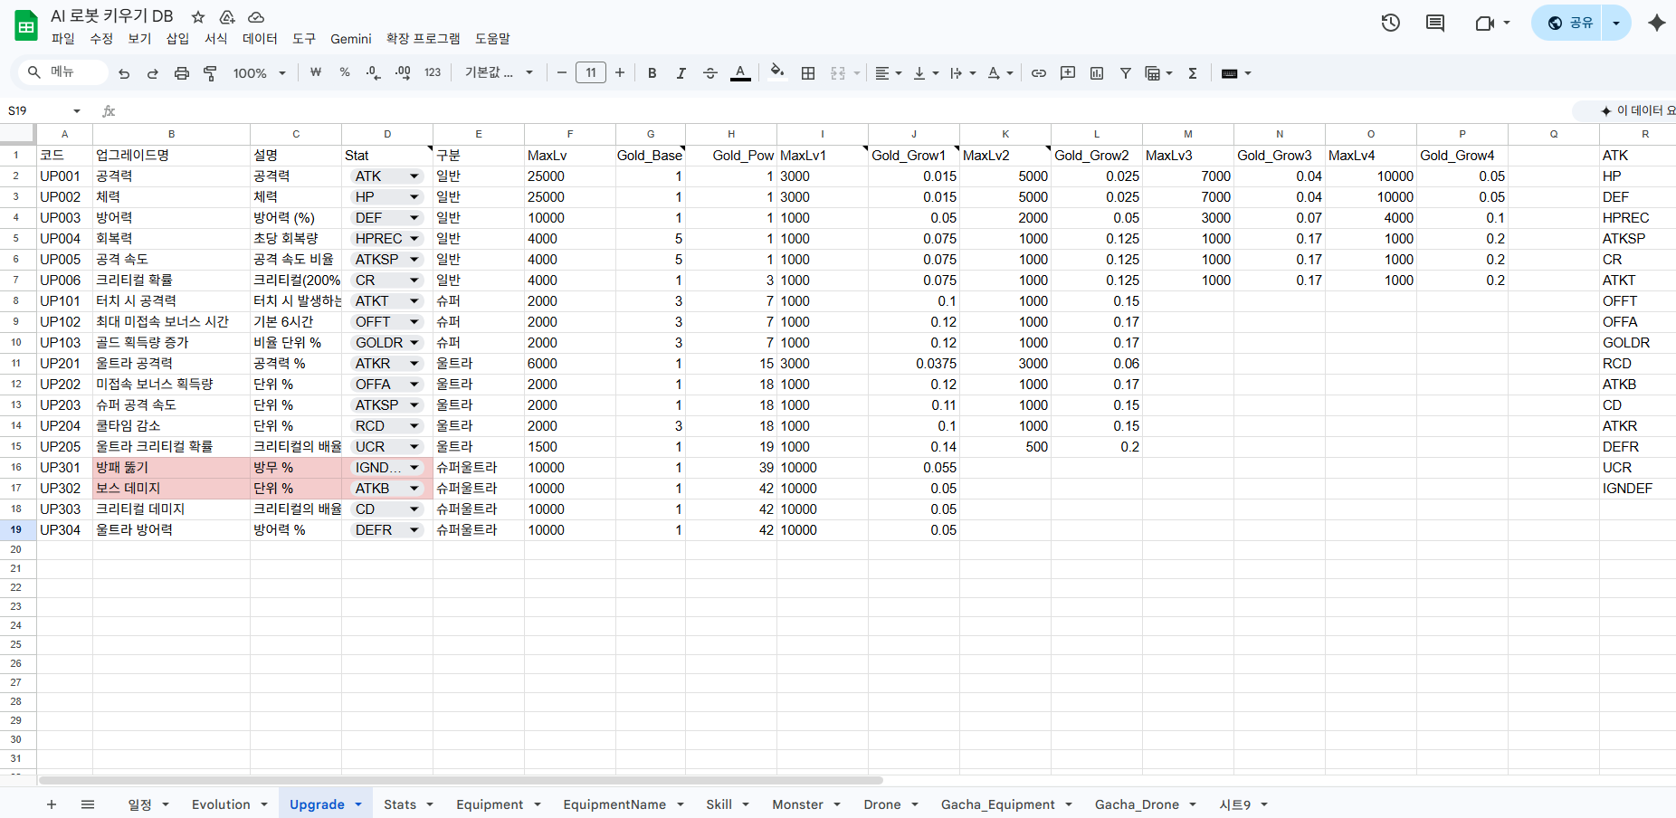
Task: Apply percent format icon
Action: click(345, 72)
